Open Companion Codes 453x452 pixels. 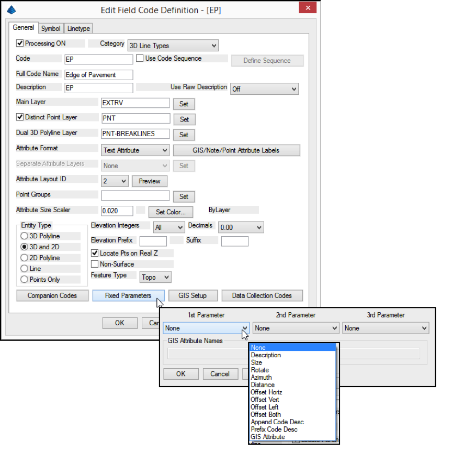point(52,295)
